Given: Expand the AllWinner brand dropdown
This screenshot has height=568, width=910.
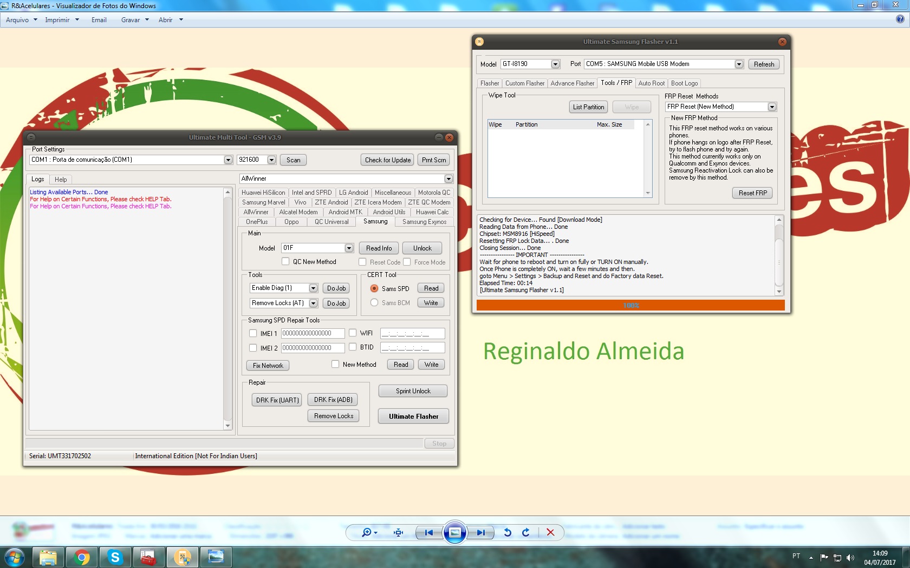Looking at the screenshot, I should 448,179.
